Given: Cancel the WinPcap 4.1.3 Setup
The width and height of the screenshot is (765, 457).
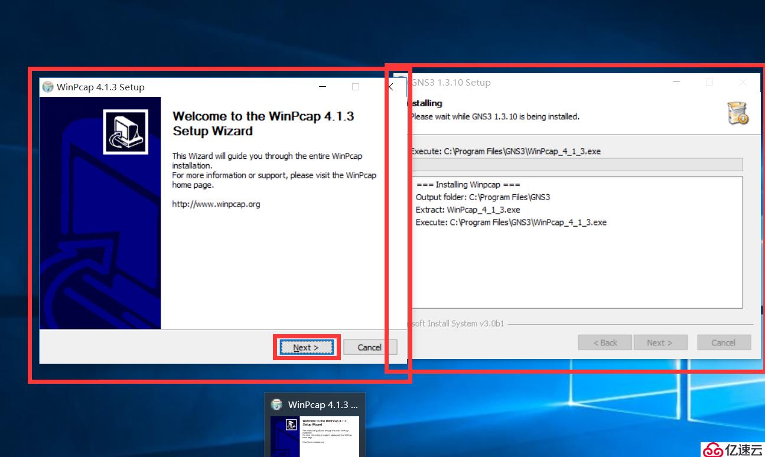Looking at the screenshot, I should pos(370,347).
